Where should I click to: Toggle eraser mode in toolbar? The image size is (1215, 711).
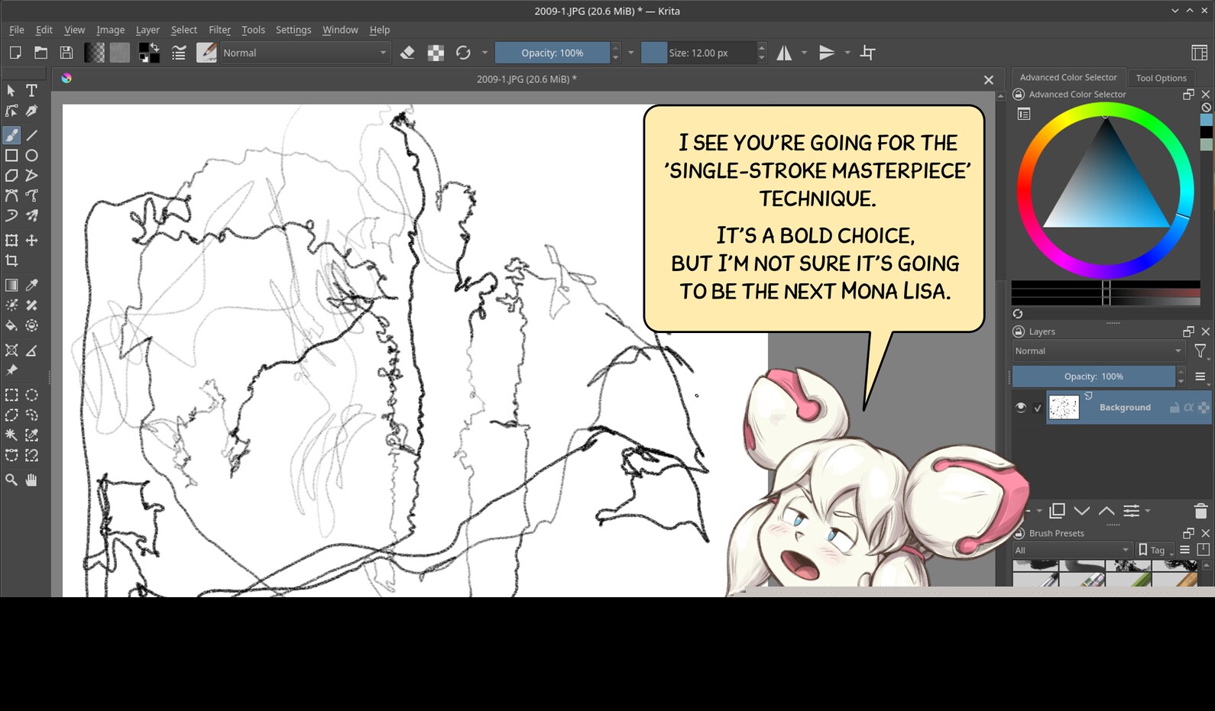click(x=407, y=53)
